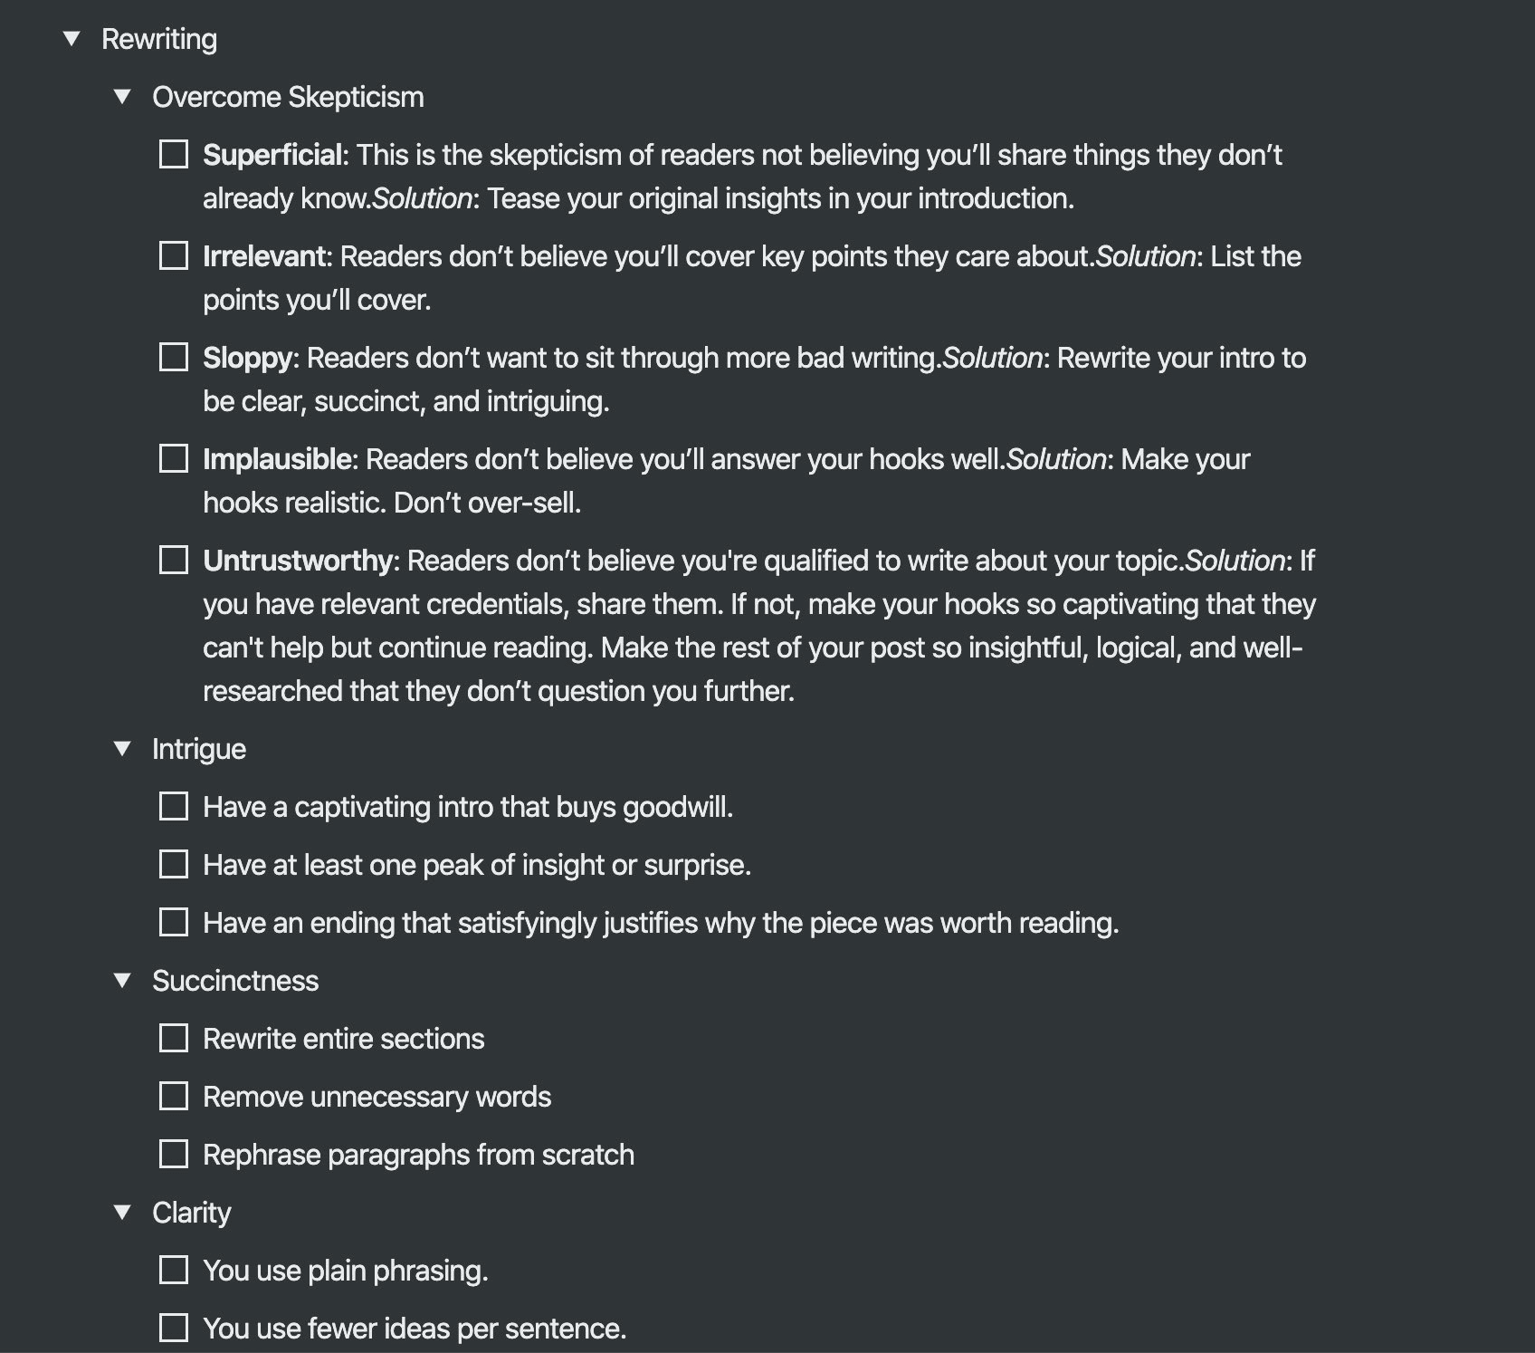Screen dimensions: 1535x1353
Task: Check the Implausible skepticism checkbox
Action: click(174, 459)
